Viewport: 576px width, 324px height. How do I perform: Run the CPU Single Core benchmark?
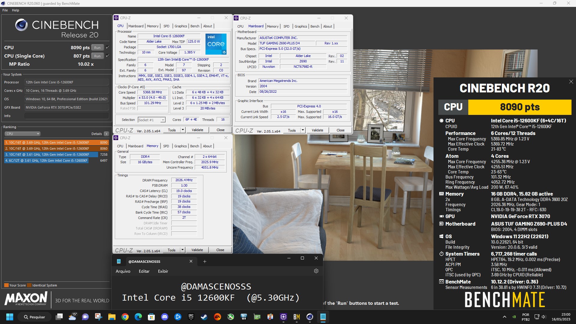pos(97,56)
